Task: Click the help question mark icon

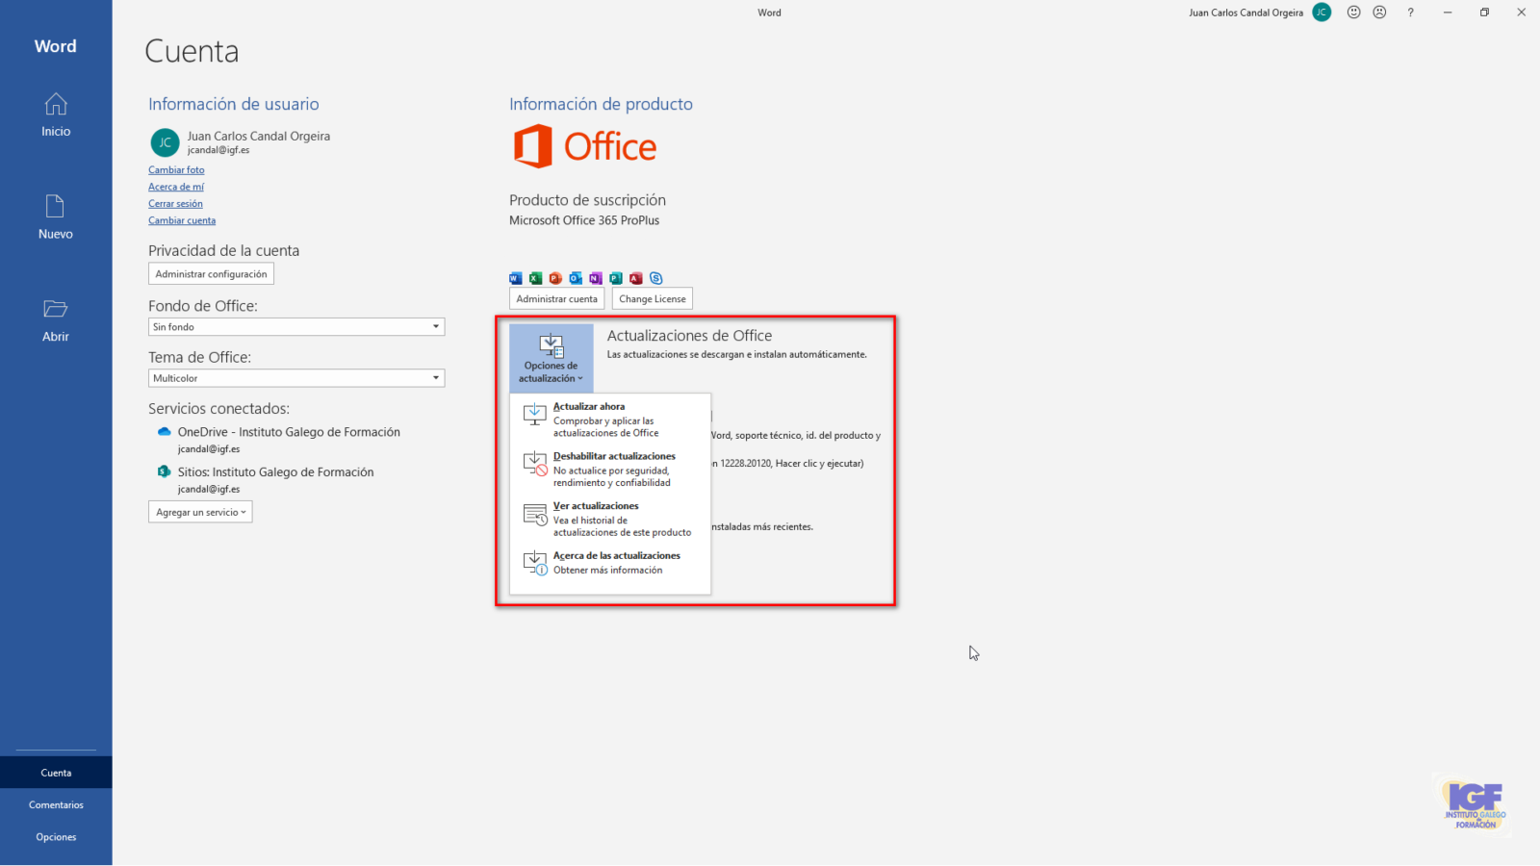Action: click(1410, 13)
